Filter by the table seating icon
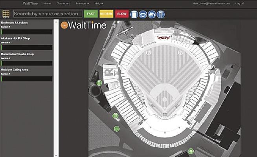The image size is (257, 157). click(x=143, y=14)
